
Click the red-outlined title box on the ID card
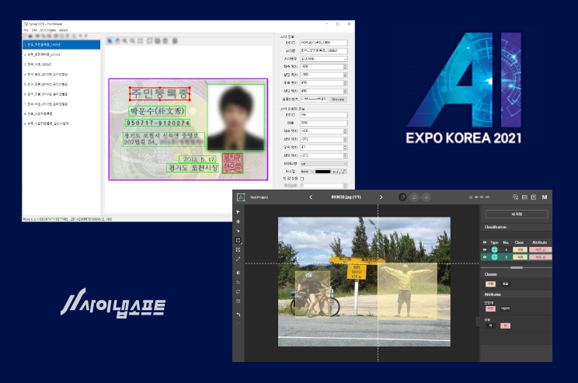(x=159, y=94)
